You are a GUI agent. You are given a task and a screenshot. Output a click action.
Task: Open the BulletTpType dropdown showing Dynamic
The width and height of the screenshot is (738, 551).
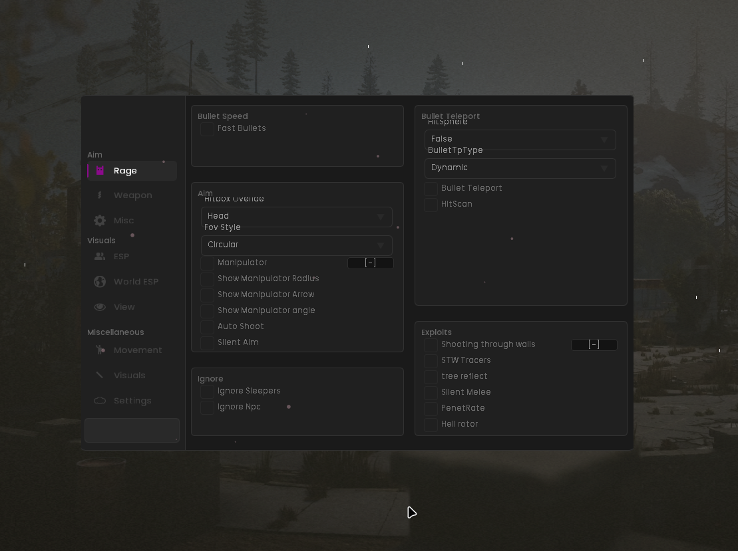(x=520, y=168)
